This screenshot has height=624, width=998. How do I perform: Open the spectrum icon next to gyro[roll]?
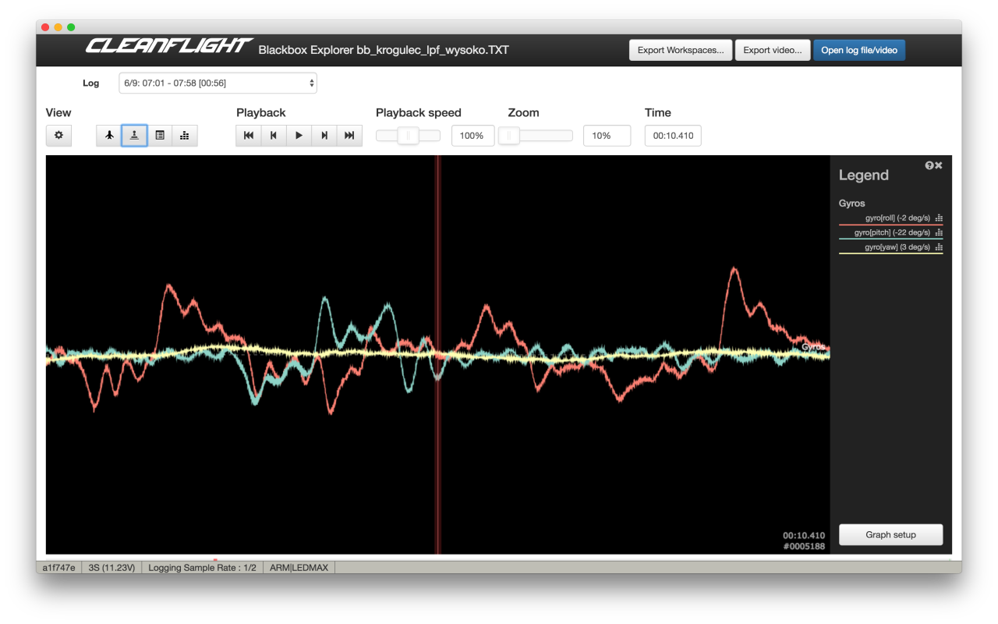click(x=940, y=218)
